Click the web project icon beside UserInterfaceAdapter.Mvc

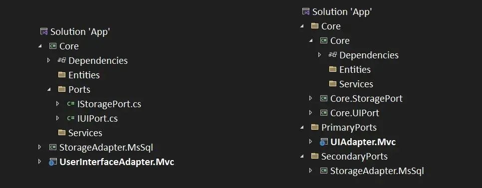[x=53, y=162]
